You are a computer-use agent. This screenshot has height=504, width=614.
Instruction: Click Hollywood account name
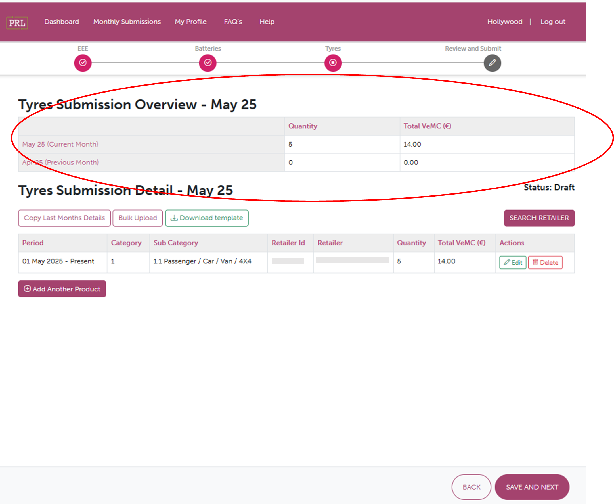coord(504,22)
